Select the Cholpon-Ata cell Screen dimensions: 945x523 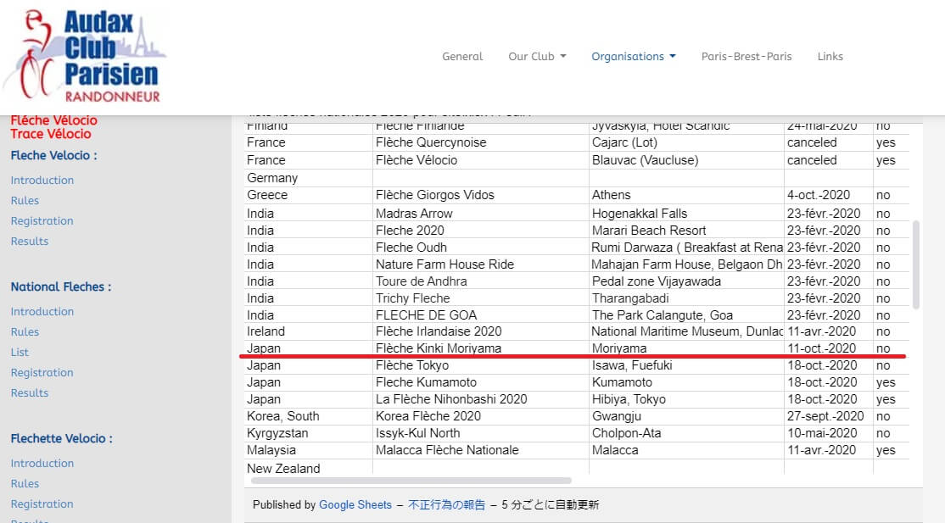[x=686, y=432]
